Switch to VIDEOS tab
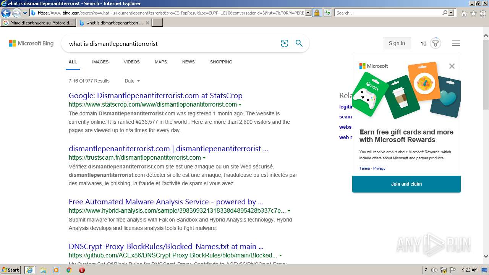Image resolution: width=489 pixels, height=275 pixels. click(132, 62)
